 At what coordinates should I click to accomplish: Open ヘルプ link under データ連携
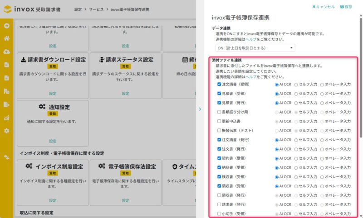click(x=251, y=39)
